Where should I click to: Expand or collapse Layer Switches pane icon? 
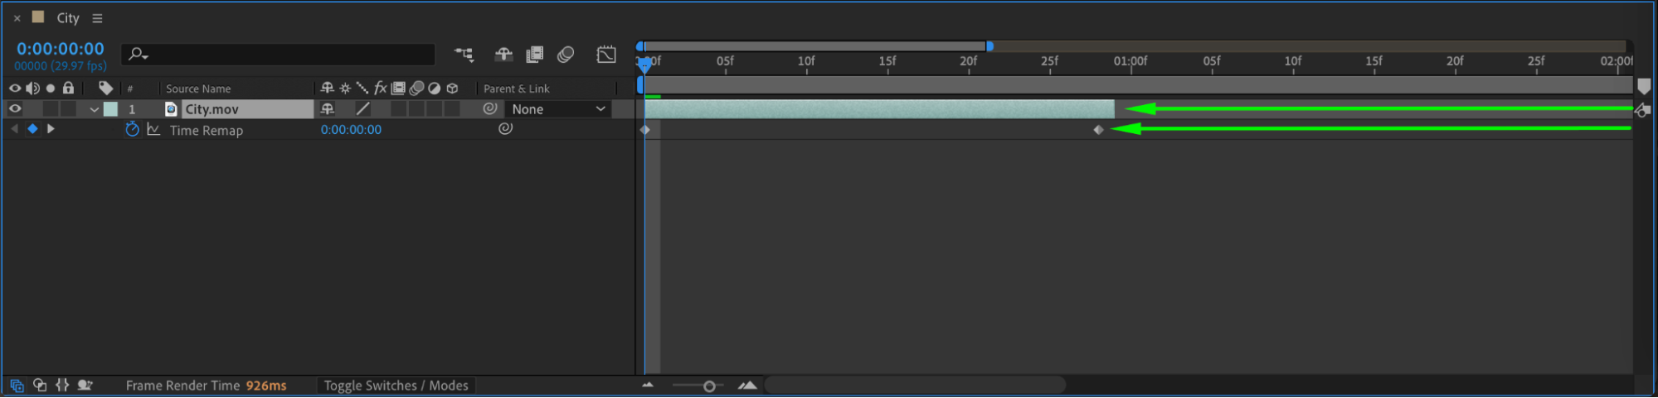[17, 386]
